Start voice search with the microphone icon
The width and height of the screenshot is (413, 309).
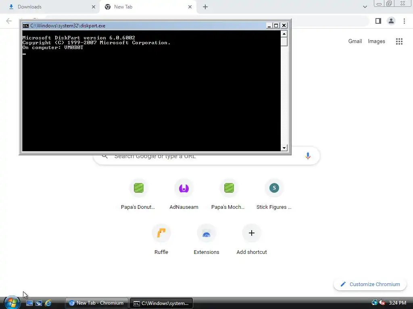click(308, 156)
